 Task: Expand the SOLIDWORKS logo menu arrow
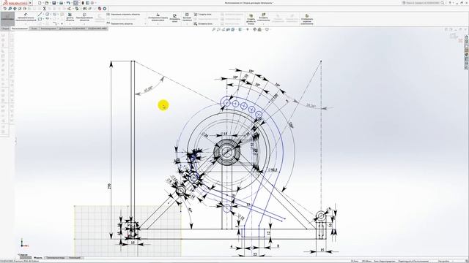pos(30,3)
